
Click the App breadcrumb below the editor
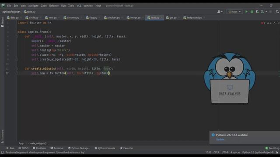click(x=21, y=143)
